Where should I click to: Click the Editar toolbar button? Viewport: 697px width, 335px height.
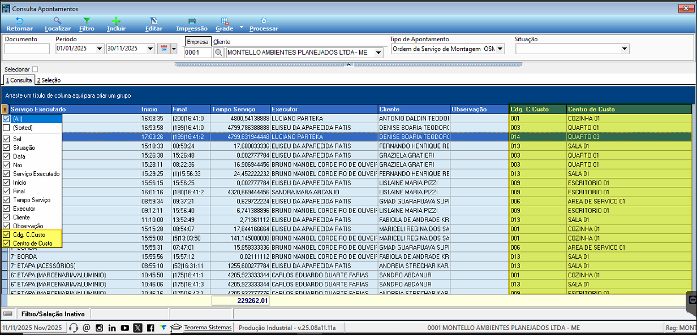click(x=154, y=24)
